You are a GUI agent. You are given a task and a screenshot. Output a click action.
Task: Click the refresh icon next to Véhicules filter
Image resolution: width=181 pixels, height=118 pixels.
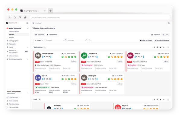pos(90,41)
